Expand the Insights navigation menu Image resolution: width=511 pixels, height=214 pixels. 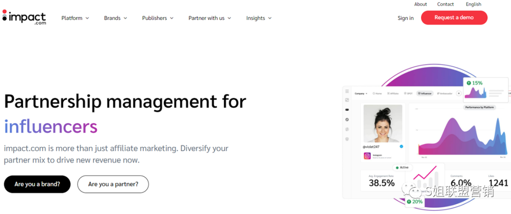pyautogui.click(x=259, y=18)
